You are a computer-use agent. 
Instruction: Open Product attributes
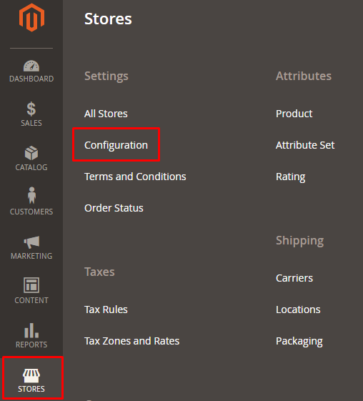tap(294, 114)
